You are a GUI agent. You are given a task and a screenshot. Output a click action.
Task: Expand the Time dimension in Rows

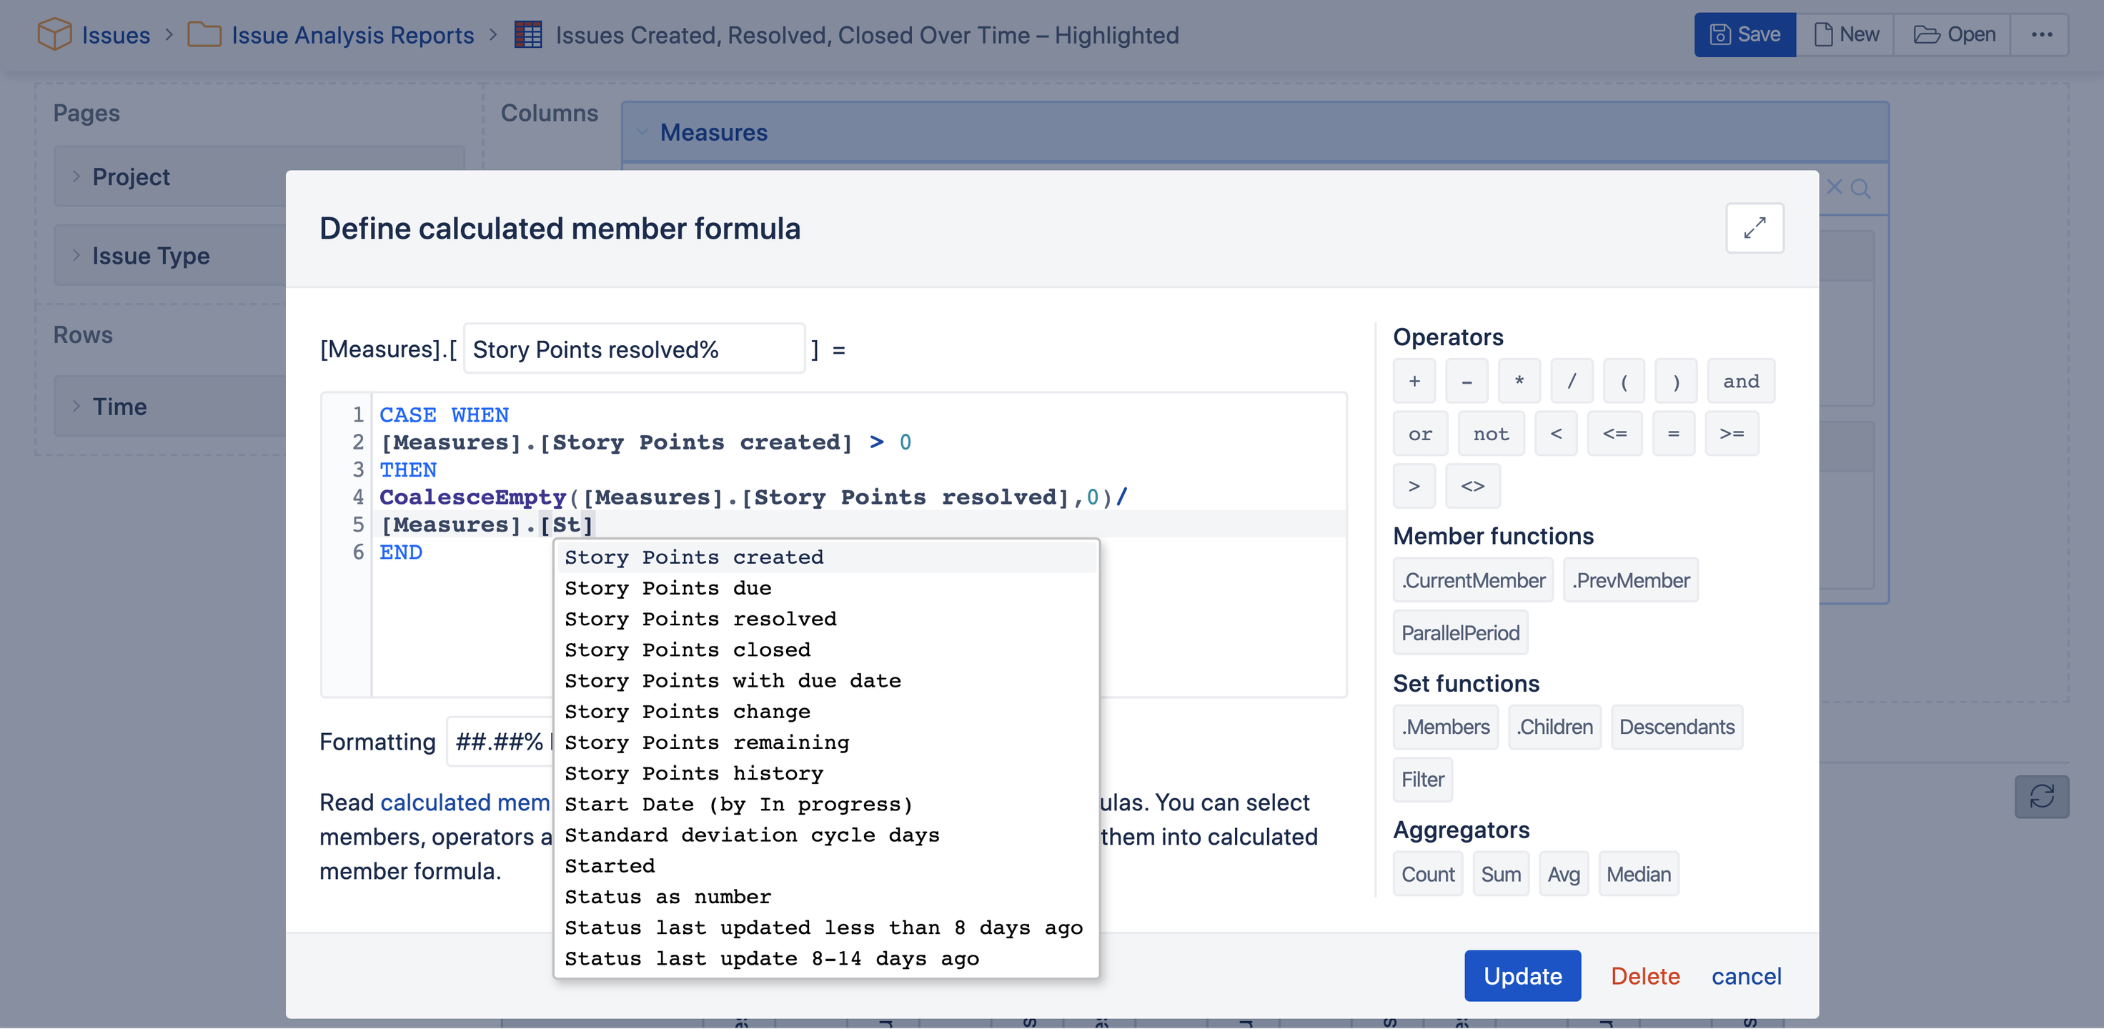(x=76, y=406)
